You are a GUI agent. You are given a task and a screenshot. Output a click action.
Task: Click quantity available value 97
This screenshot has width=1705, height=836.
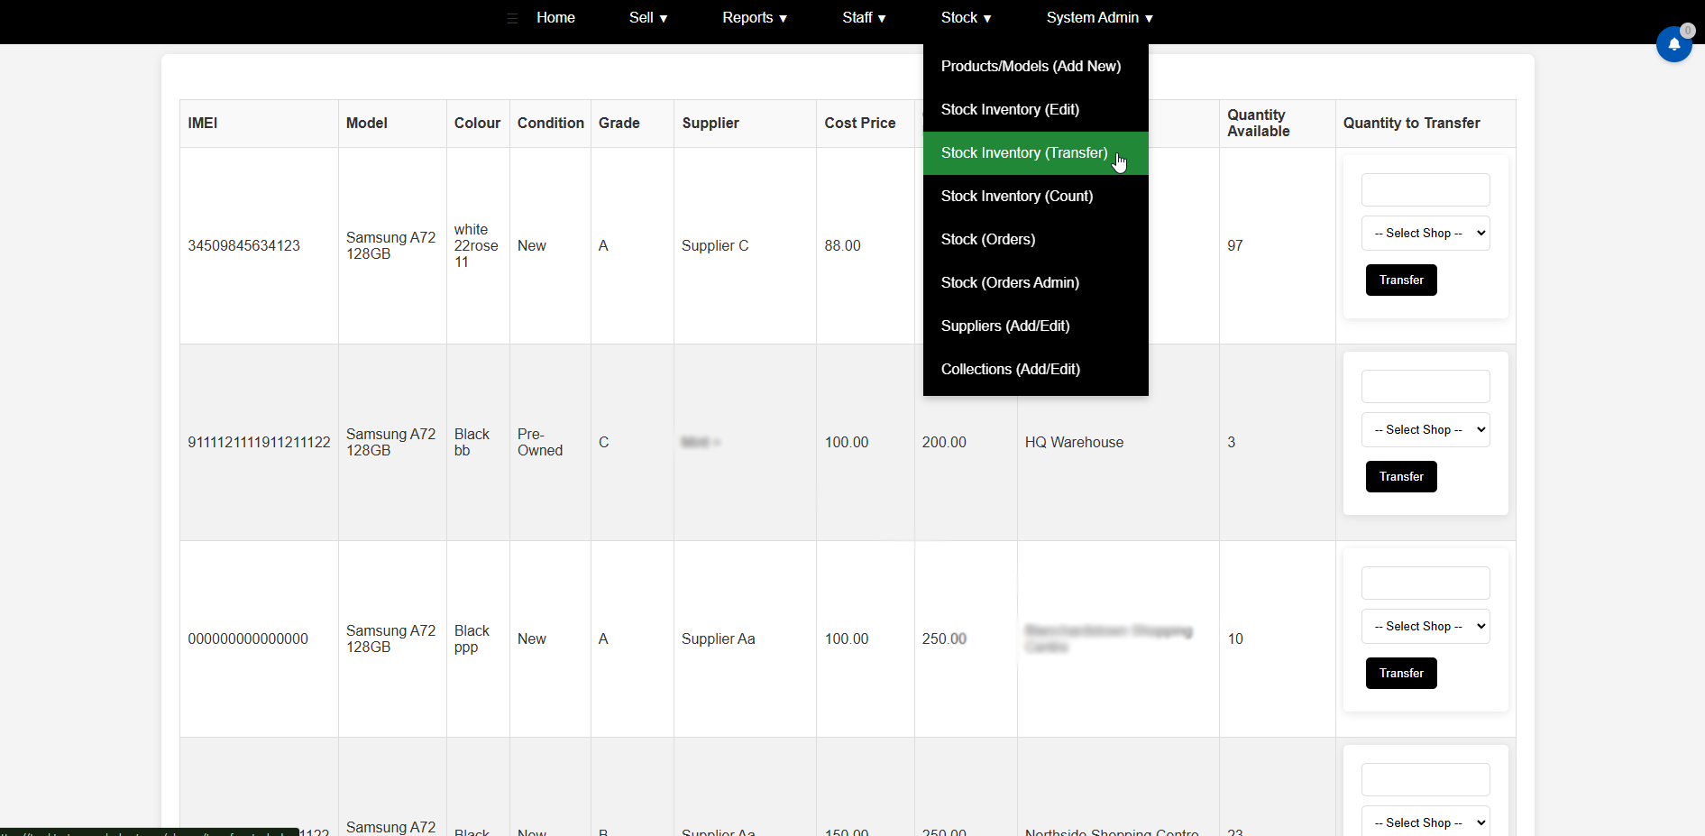(1235, 246)
